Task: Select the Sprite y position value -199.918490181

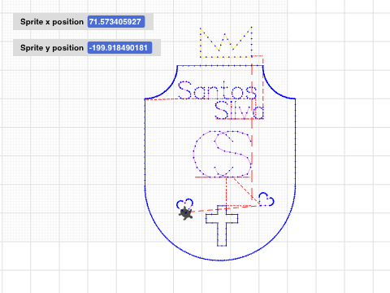Action: [119, 48]
